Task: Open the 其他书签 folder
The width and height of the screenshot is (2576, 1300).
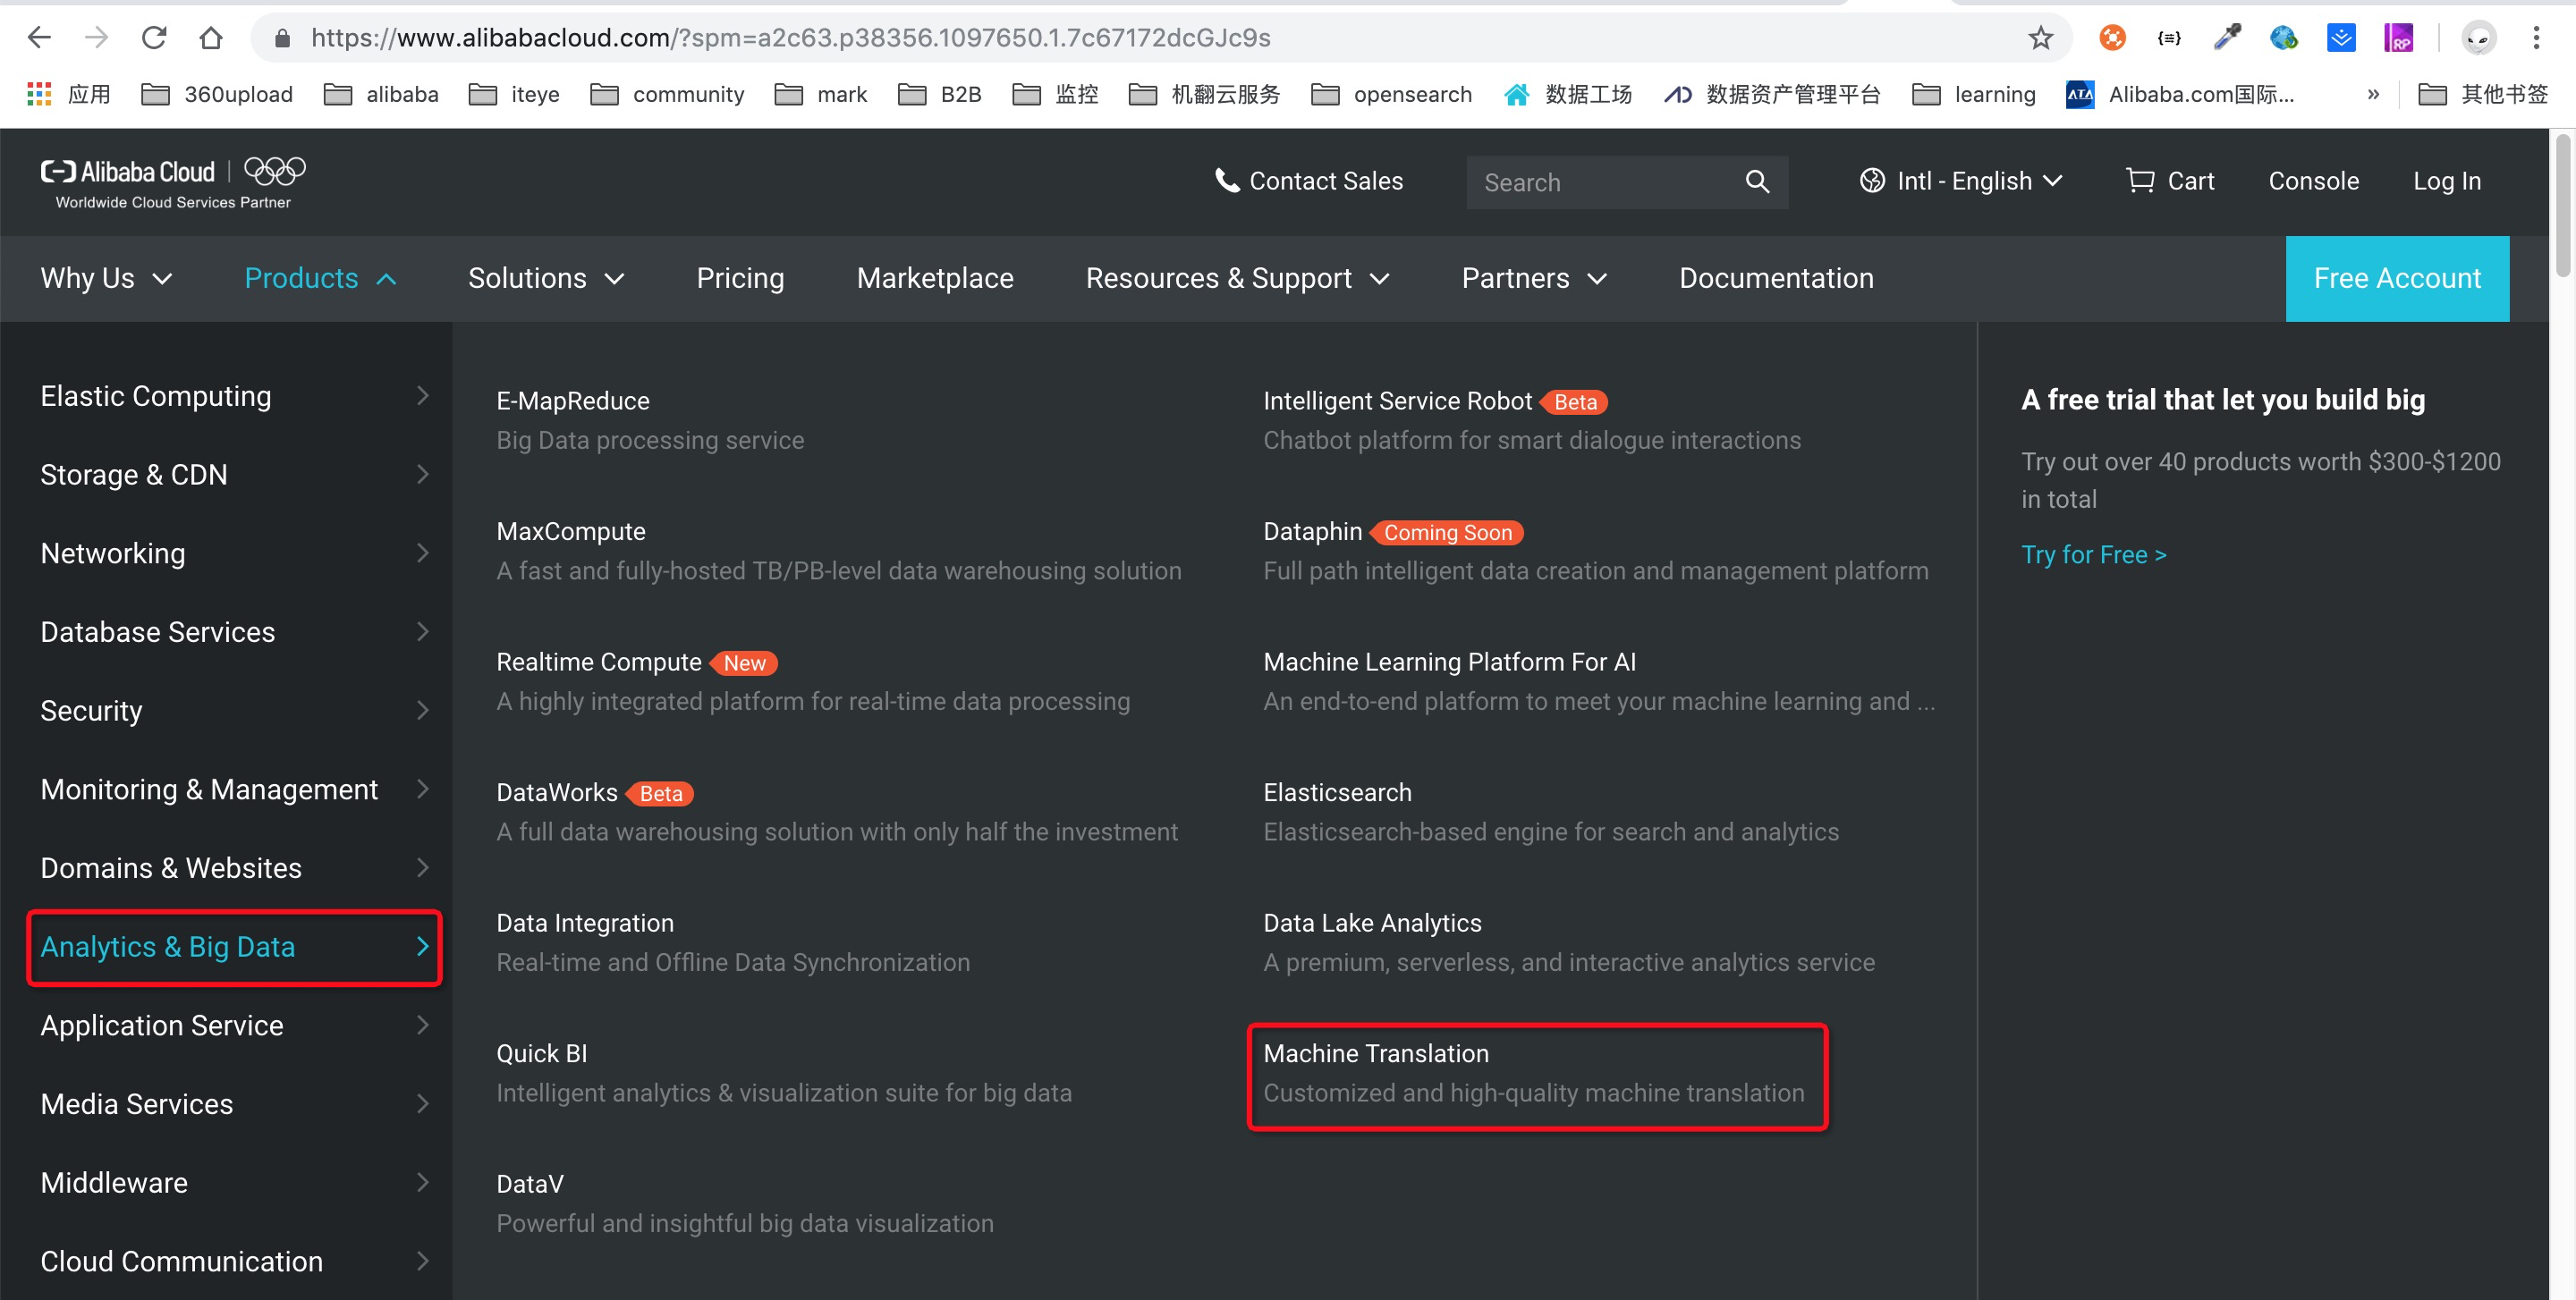Action: [x=2482, y=94]
